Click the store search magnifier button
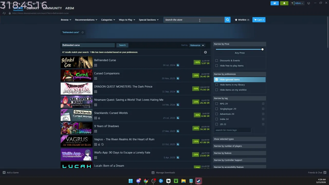This screenshot has height=185, width=329. tap(227, 20)
